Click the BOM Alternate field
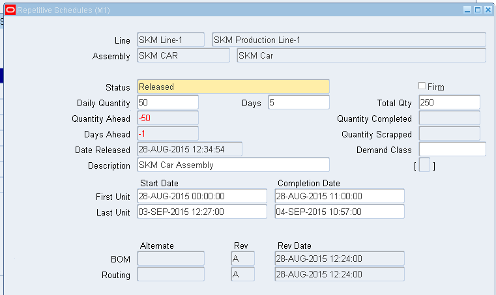496x295 pixels. click(x=171, y=259)
